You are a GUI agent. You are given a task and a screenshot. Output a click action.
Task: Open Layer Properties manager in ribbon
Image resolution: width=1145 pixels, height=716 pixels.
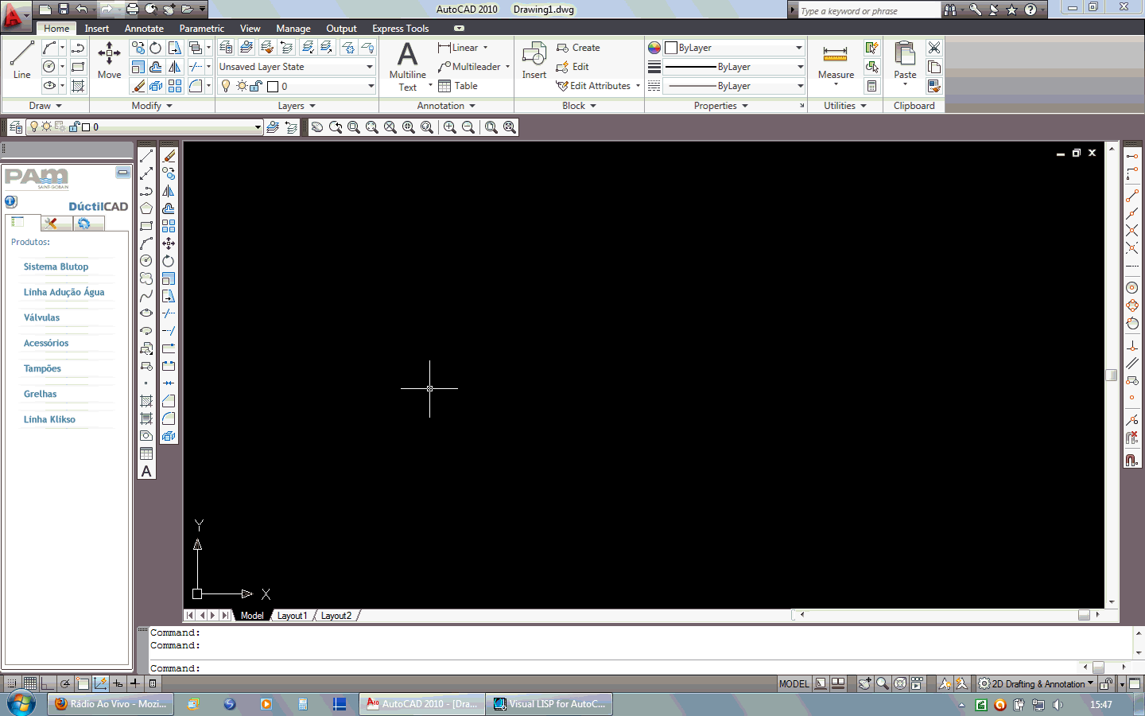pyautogui.click(x=227, y=48)
